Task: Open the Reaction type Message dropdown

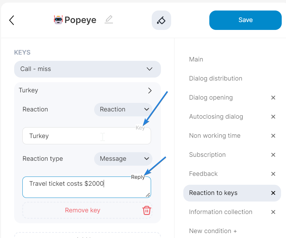Action: (123, 159)
